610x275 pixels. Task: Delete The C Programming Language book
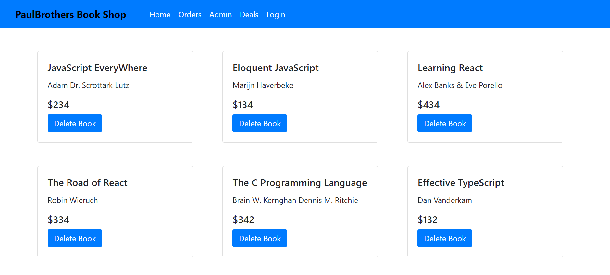point(260,238)
